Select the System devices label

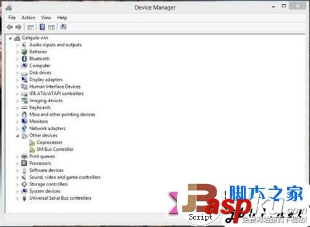pyautogui.click(x=45, y=191)
